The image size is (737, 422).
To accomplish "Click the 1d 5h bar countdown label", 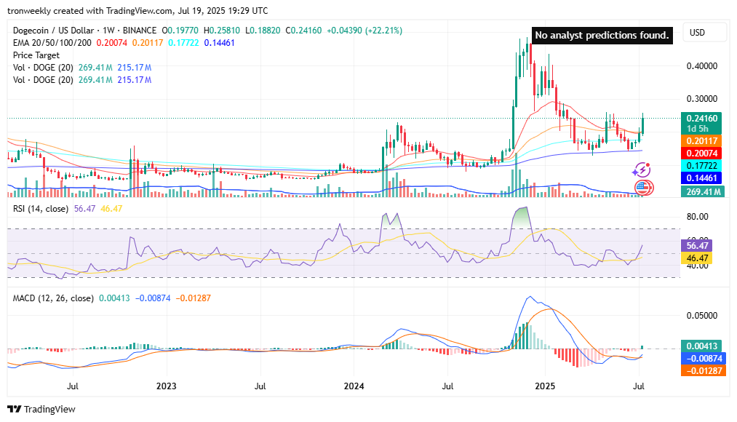I will (x=697, y=129).
